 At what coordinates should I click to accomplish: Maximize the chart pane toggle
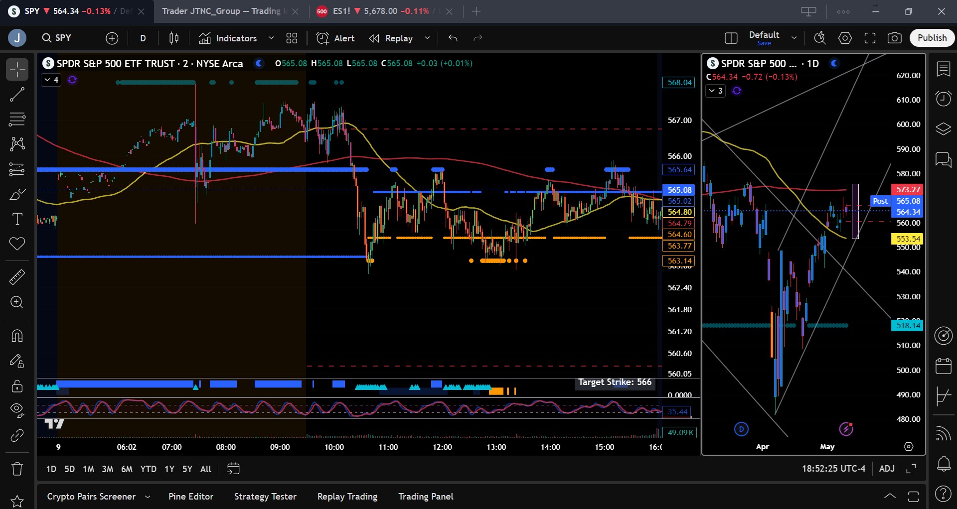tap(911, 469)
